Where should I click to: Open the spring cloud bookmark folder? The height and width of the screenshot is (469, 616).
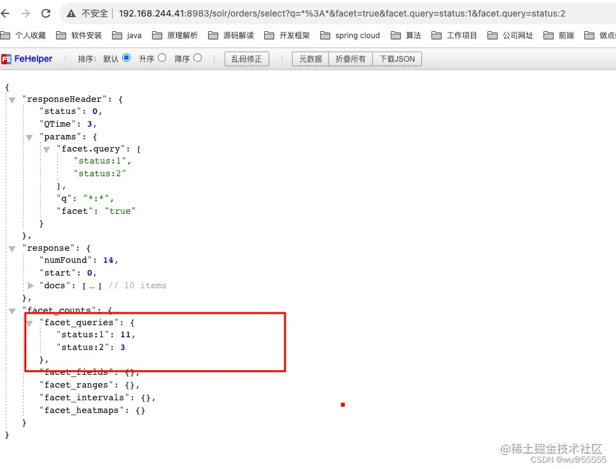click(x=350, y=36)
